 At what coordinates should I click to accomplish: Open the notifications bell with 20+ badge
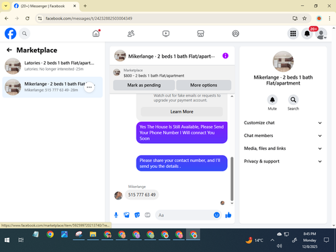307,34
